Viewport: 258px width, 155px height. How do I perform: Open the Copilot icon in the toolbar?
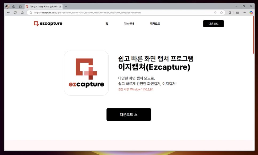click(251, 13)
